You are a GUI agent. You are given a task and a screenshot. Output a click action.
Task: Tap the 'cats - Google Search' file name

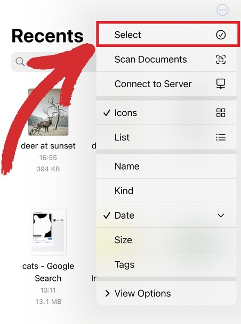(48, 272)
